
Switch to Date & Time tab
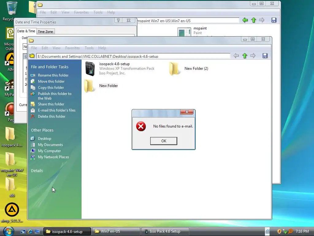pos(26,31)
